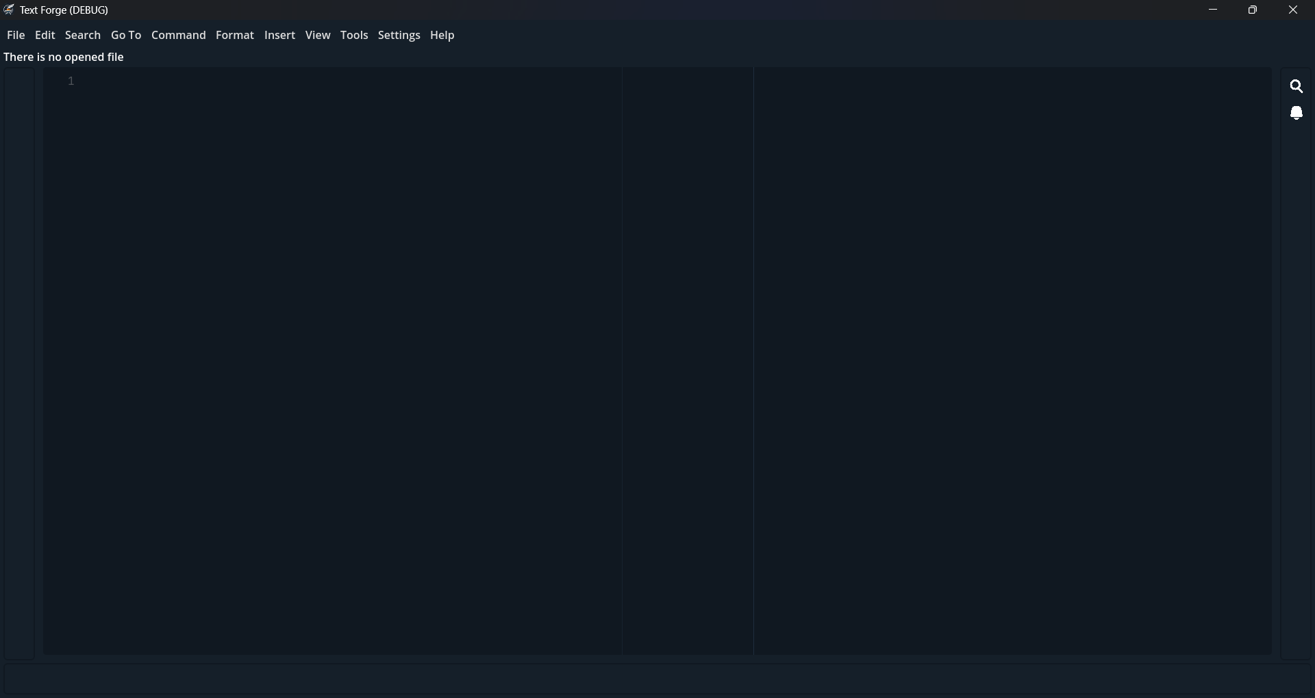Open the Search menu

(x=83, y=36)
